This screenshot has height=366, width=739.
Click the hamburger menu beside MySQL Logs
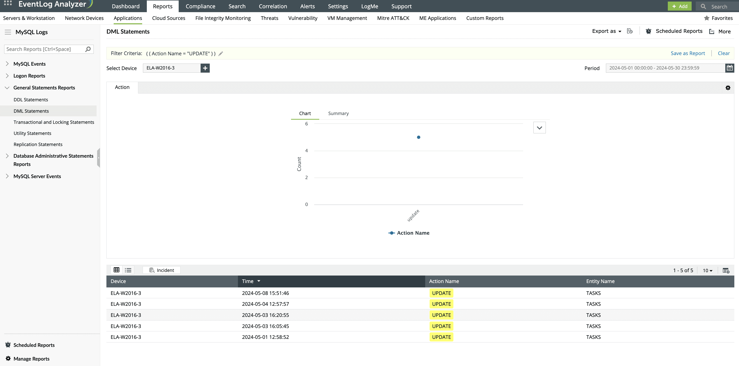click(8, 32)
